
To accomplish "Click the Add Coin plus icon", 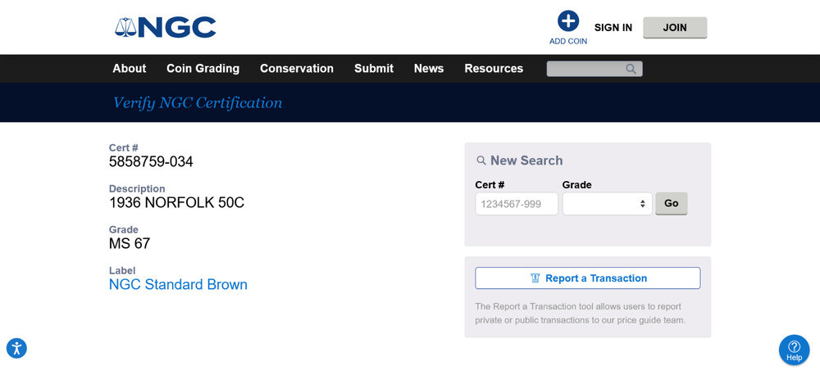I will click(568, 21).
